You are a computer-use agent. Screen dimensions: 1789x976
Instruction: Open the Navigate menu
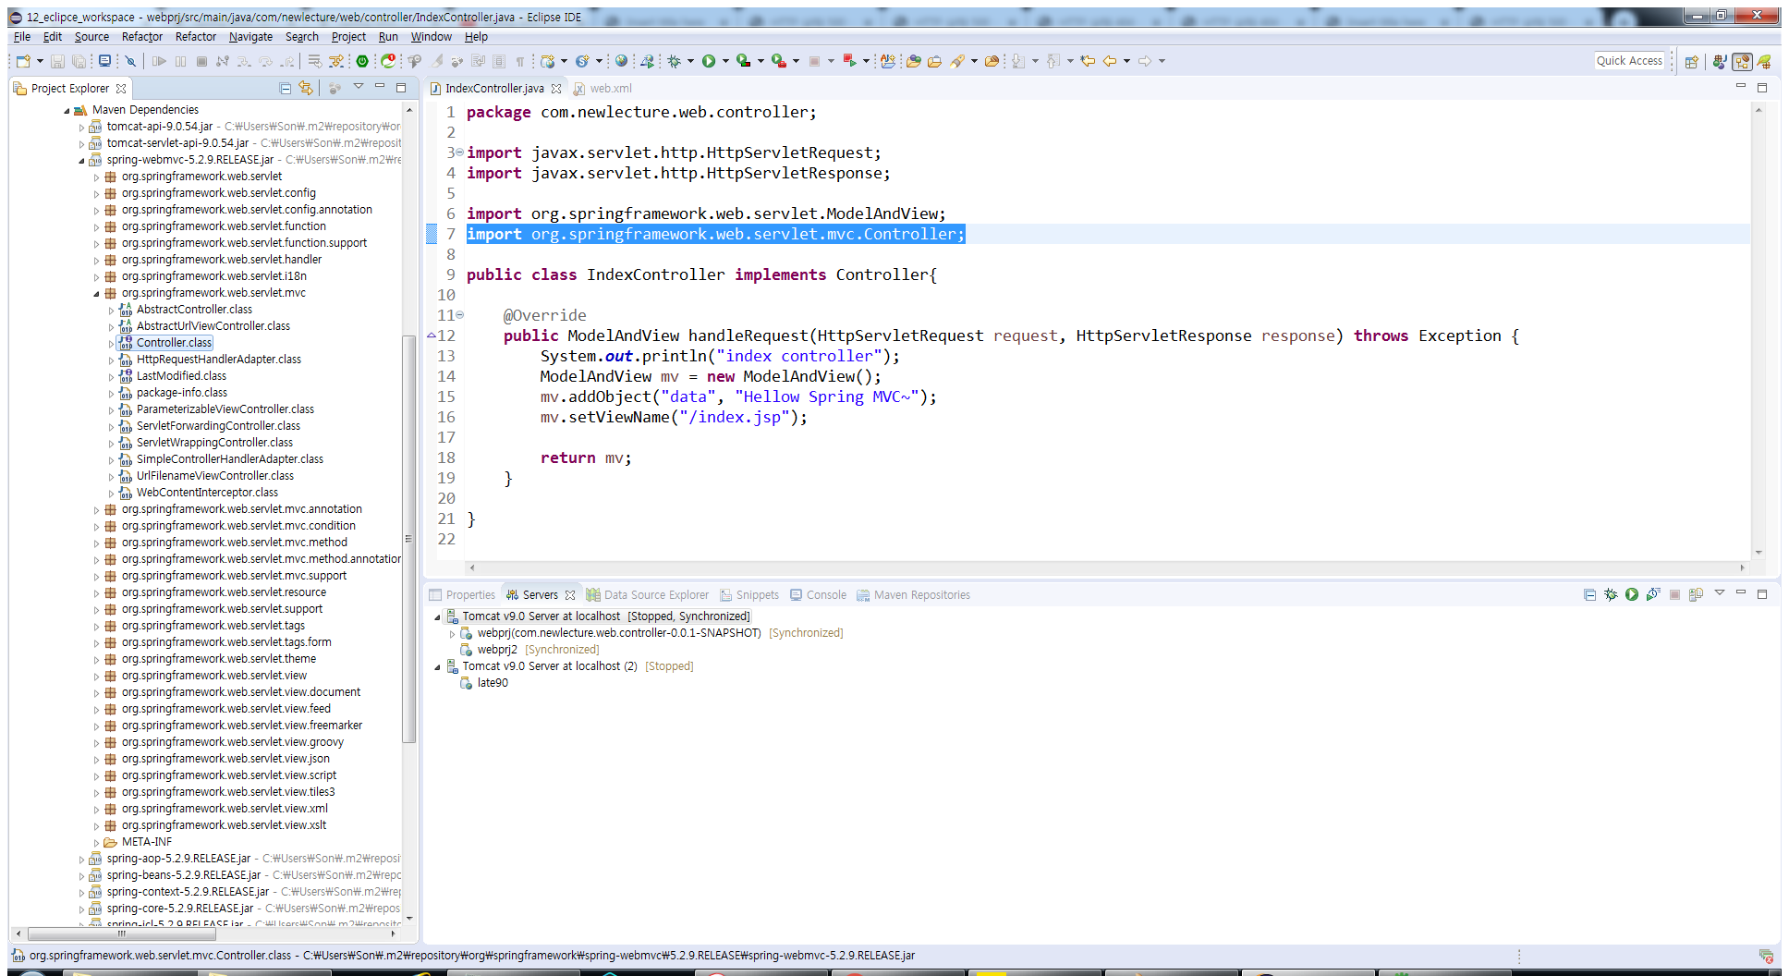[250, 37]
